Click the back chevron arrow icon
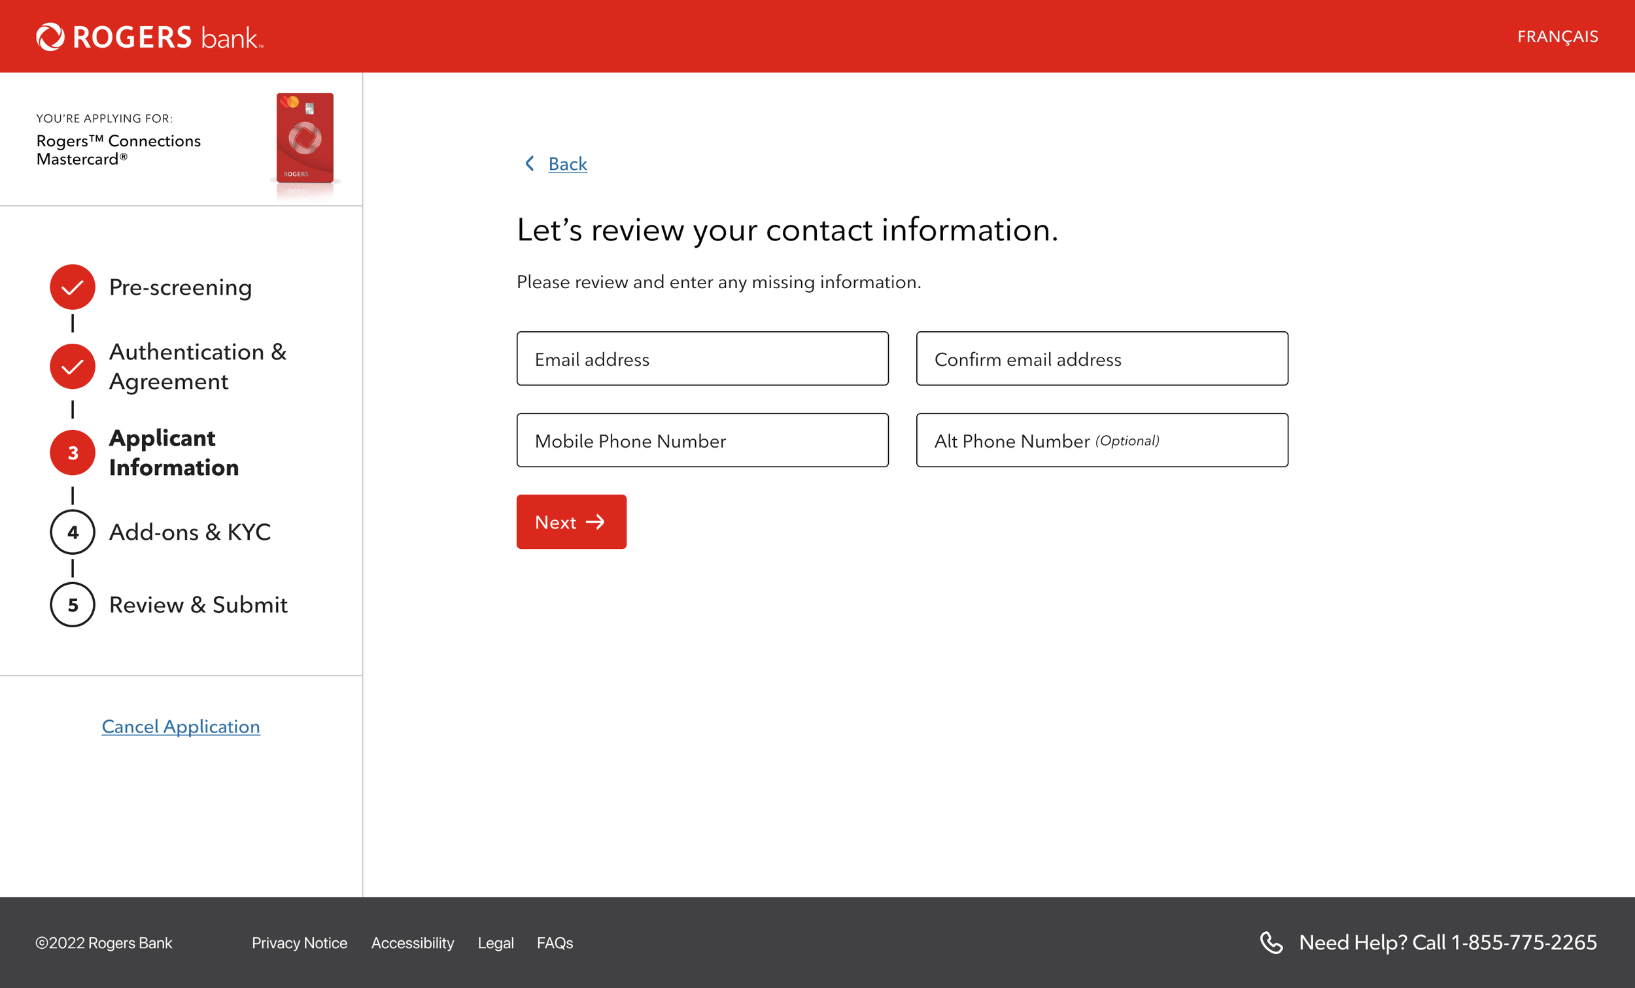This screenshot has width=1635, height=988. click(x=530, y=163)
